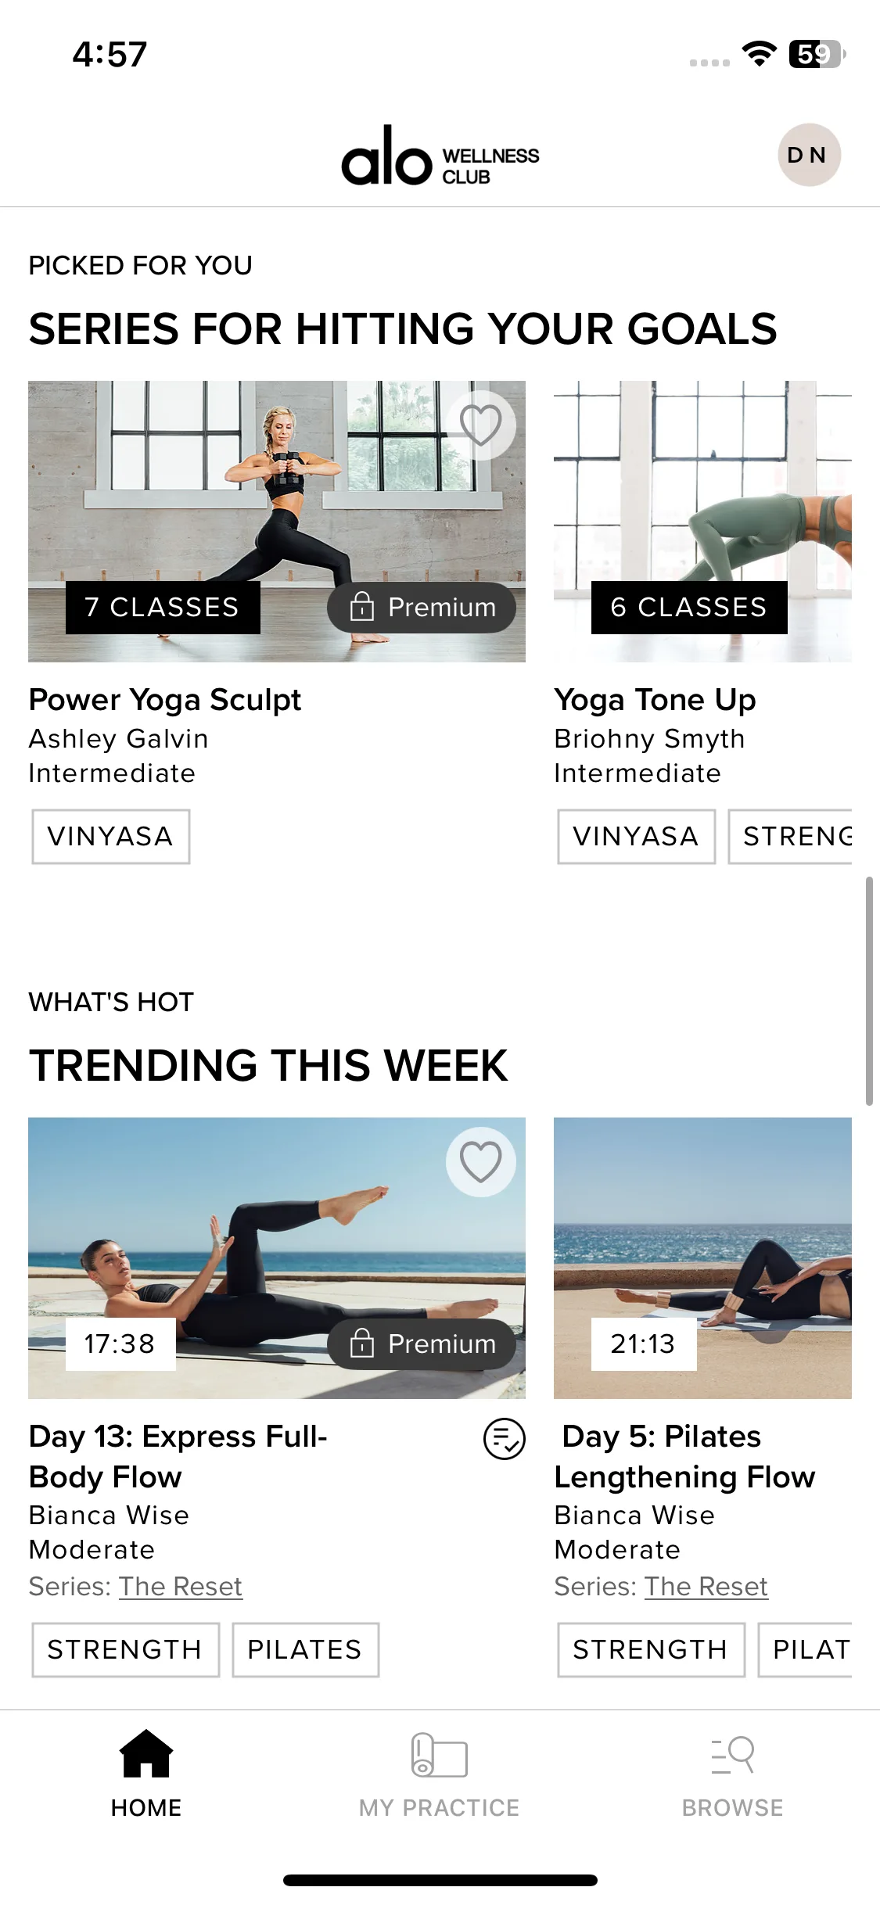880x1905 pixels.
Task: Open The Reset series link under Day 5
Action: pyautogui.click(x=706, y=1587)
